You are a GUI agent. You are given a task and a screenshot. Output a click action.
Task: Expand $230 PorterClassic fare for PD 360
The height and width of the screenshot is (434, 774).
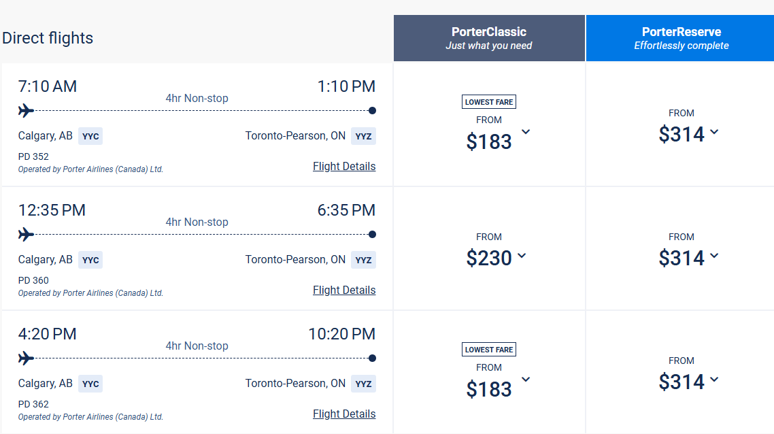pyautogui.click(x=522, y=256)
